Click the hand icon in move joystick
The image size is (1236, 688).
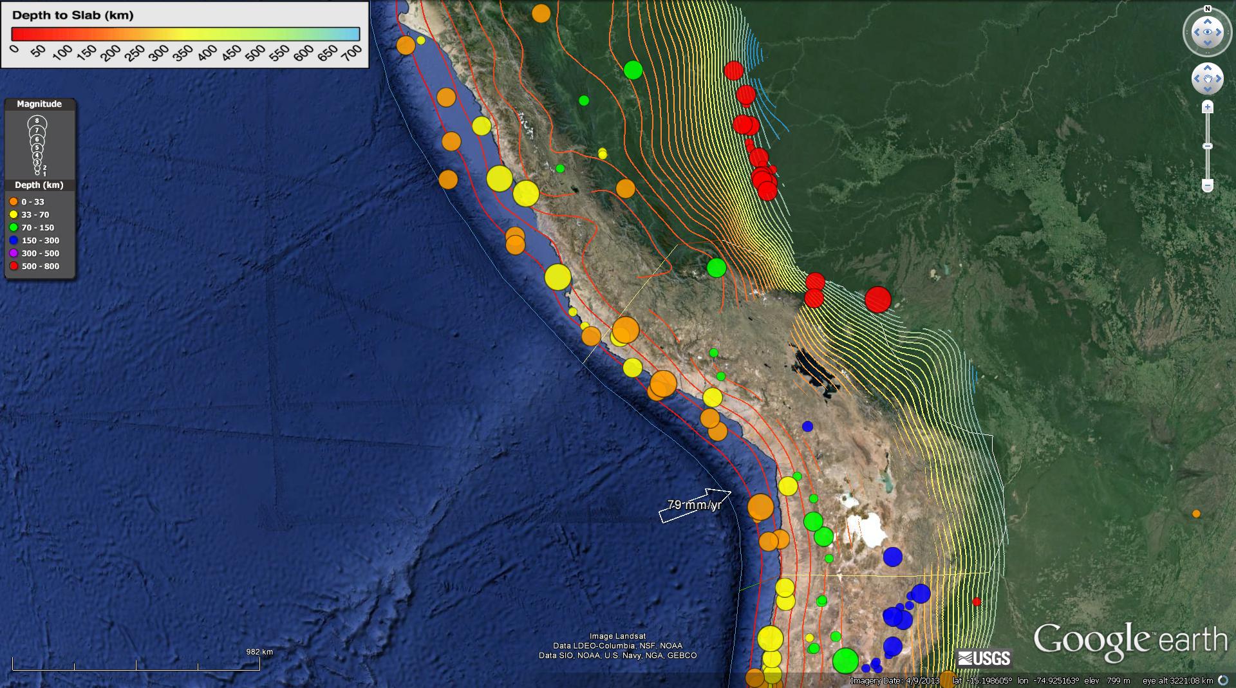coord(1207,79)
